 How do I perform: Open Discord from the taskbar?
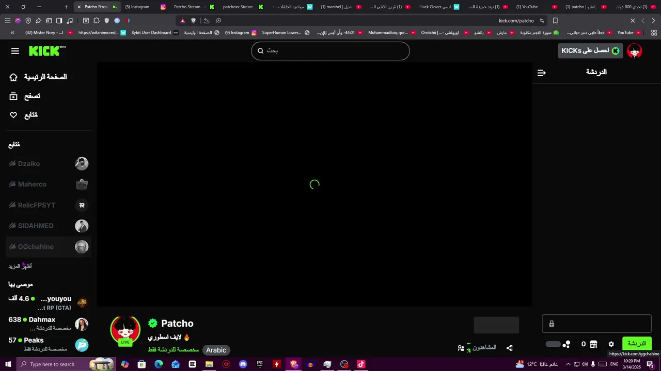pos(243,364)
